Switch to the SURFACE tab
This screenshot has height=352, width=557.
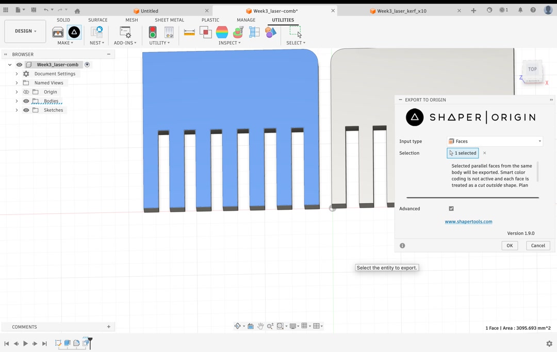[97, 20]
